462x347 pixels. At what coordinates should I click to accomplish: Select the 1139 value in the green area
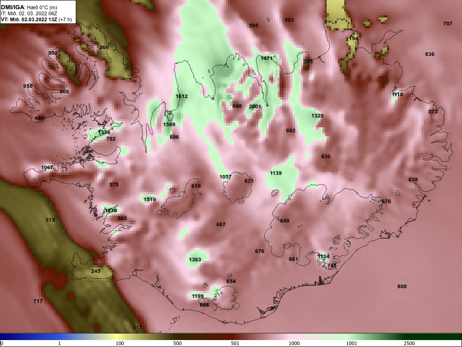point(276,173)
